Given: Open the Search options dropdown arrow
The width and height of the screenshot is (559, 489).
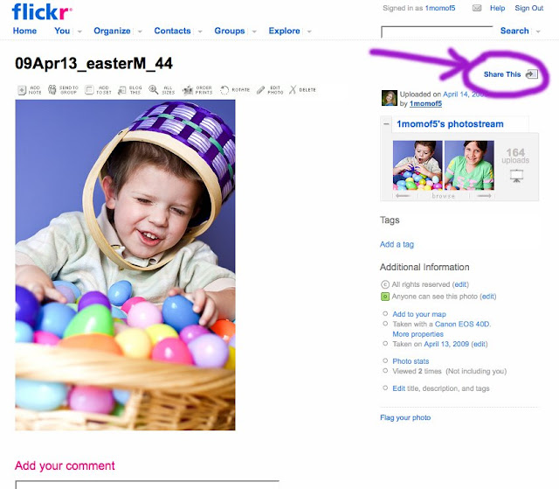Looking at the screenshot, I should point(538,31).
